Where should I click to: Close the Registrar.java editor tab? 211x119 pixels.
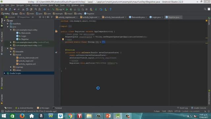181,17
